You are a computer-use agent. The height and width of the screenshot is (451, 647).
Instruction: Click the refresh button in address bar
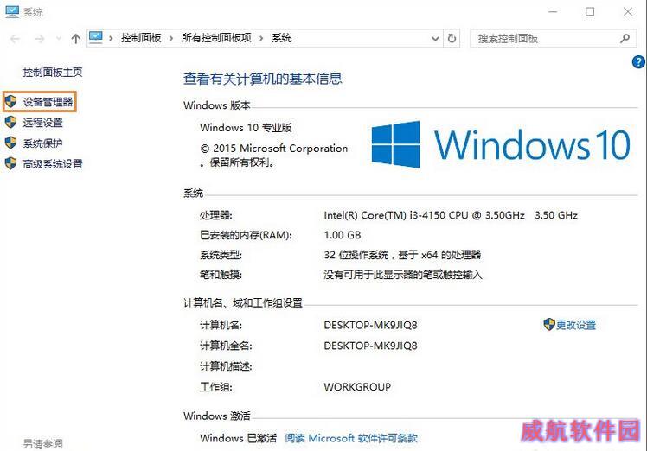tap(452, 38)
